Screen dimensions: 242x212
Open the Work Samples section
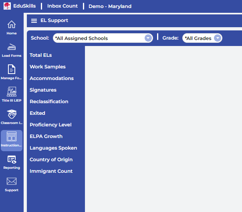pyautogui.click(x=48, y=67)
